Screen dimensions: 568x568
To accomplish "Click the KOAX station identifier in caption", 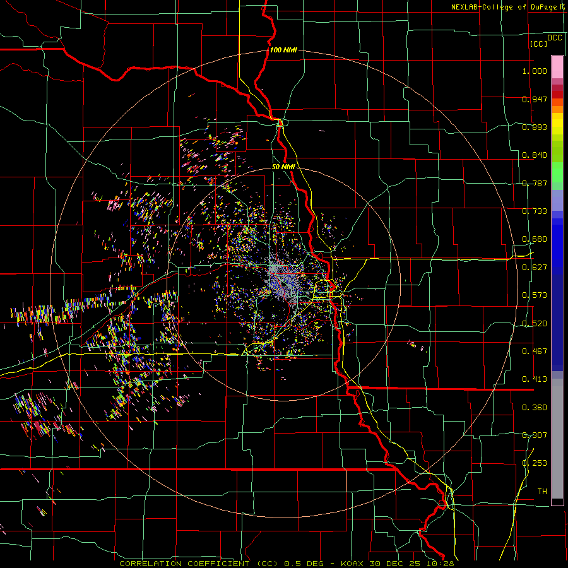I will click(353, 564).
